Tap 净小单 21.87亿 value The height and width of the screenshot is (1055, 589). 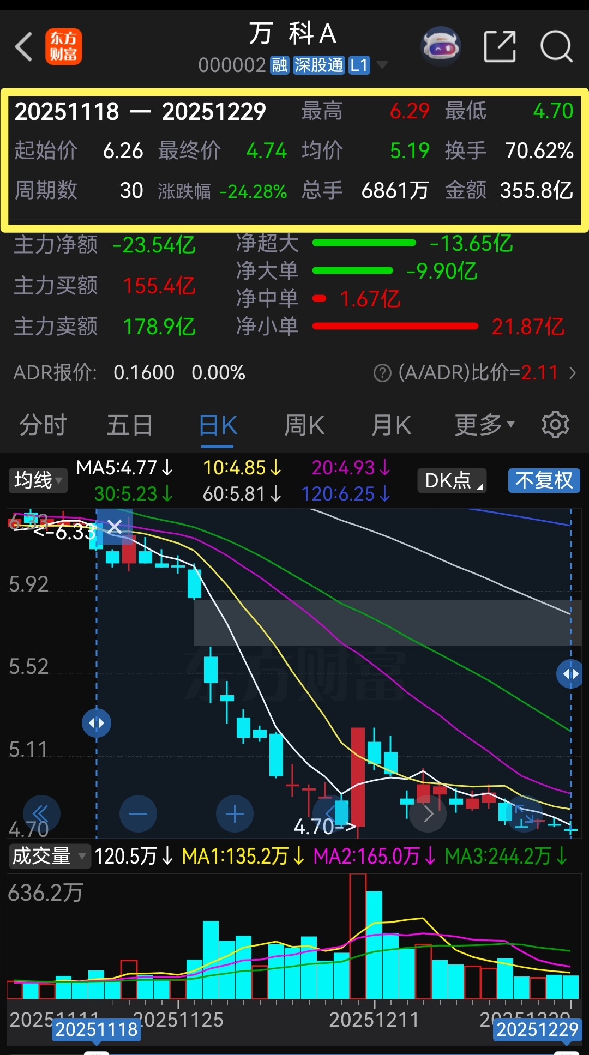point(528,327)
